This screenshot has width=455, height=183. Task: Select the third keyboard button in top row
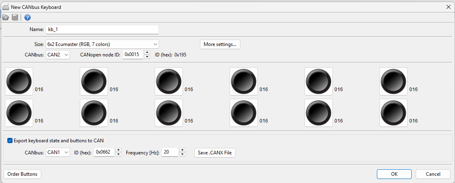click(169, 81)
